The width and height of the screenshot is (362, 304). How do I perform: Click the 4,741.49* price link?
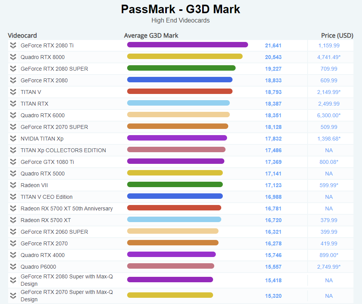(x=329, y=57)
